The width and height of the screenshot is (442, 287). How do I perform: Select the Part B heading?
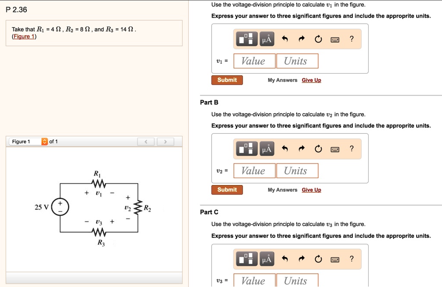tap(209, 102)
